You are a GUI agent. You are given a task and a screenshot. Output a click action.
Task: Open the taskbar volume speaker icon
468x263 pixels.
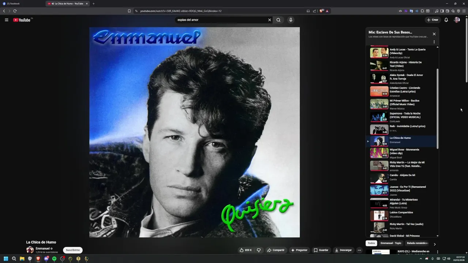point(449,259)
